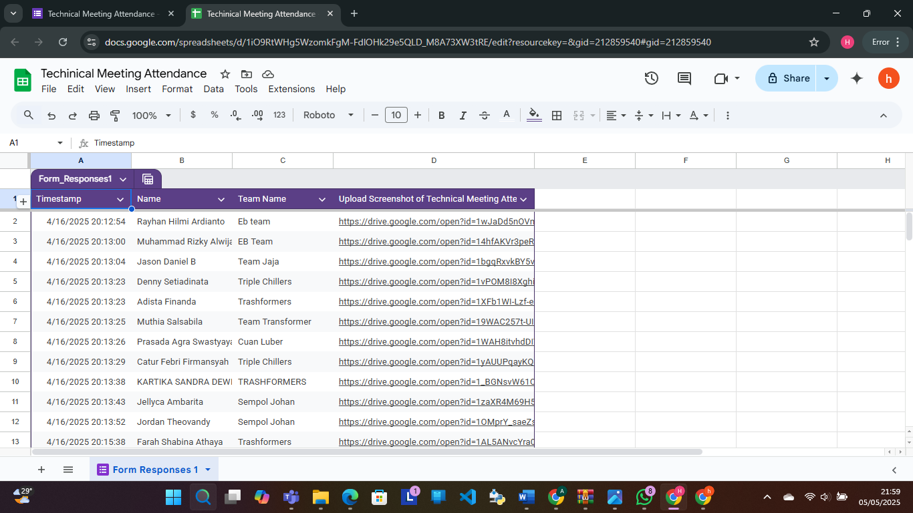Image resolution: width=913 pixels, height=513 pixels.
Task: Open the Edit menu
Action: click(x=76, y=89)
